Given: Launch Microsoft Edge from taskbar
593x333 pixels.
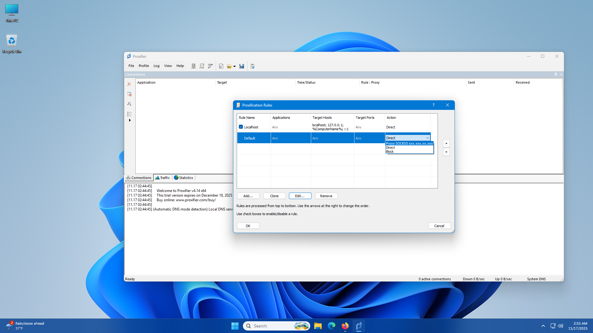Looking at the screenshot, I should (332, 326).
